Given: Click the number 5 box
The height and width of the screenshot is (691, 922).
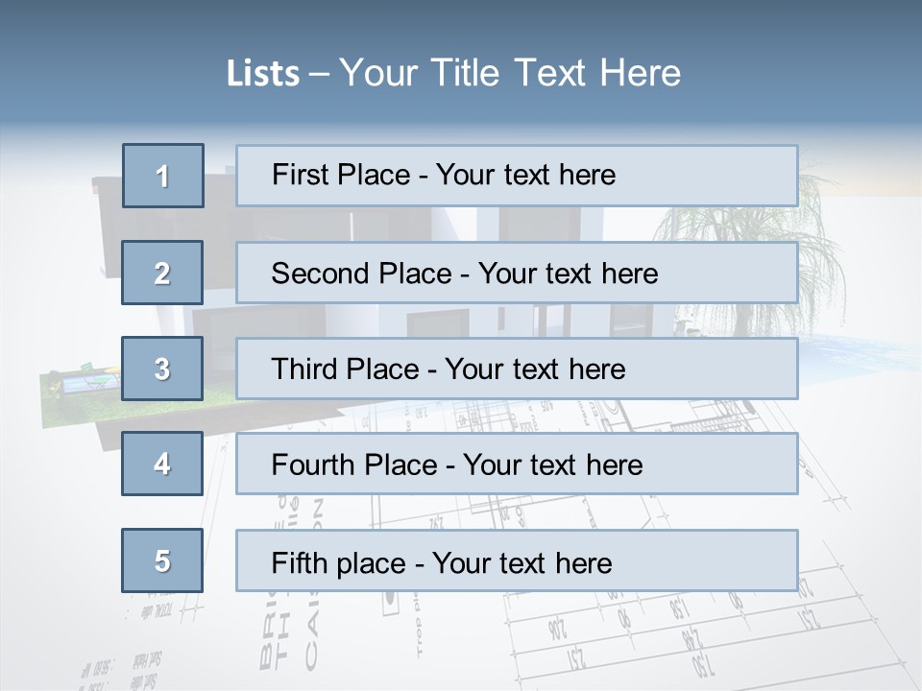Looking at the screenshot, I should point(163,560).
